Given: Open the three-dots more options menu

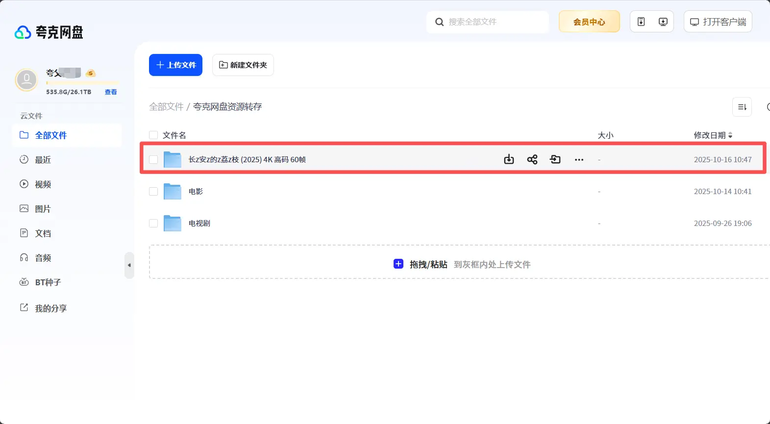Looking at the screenshot, I should 579,160.
